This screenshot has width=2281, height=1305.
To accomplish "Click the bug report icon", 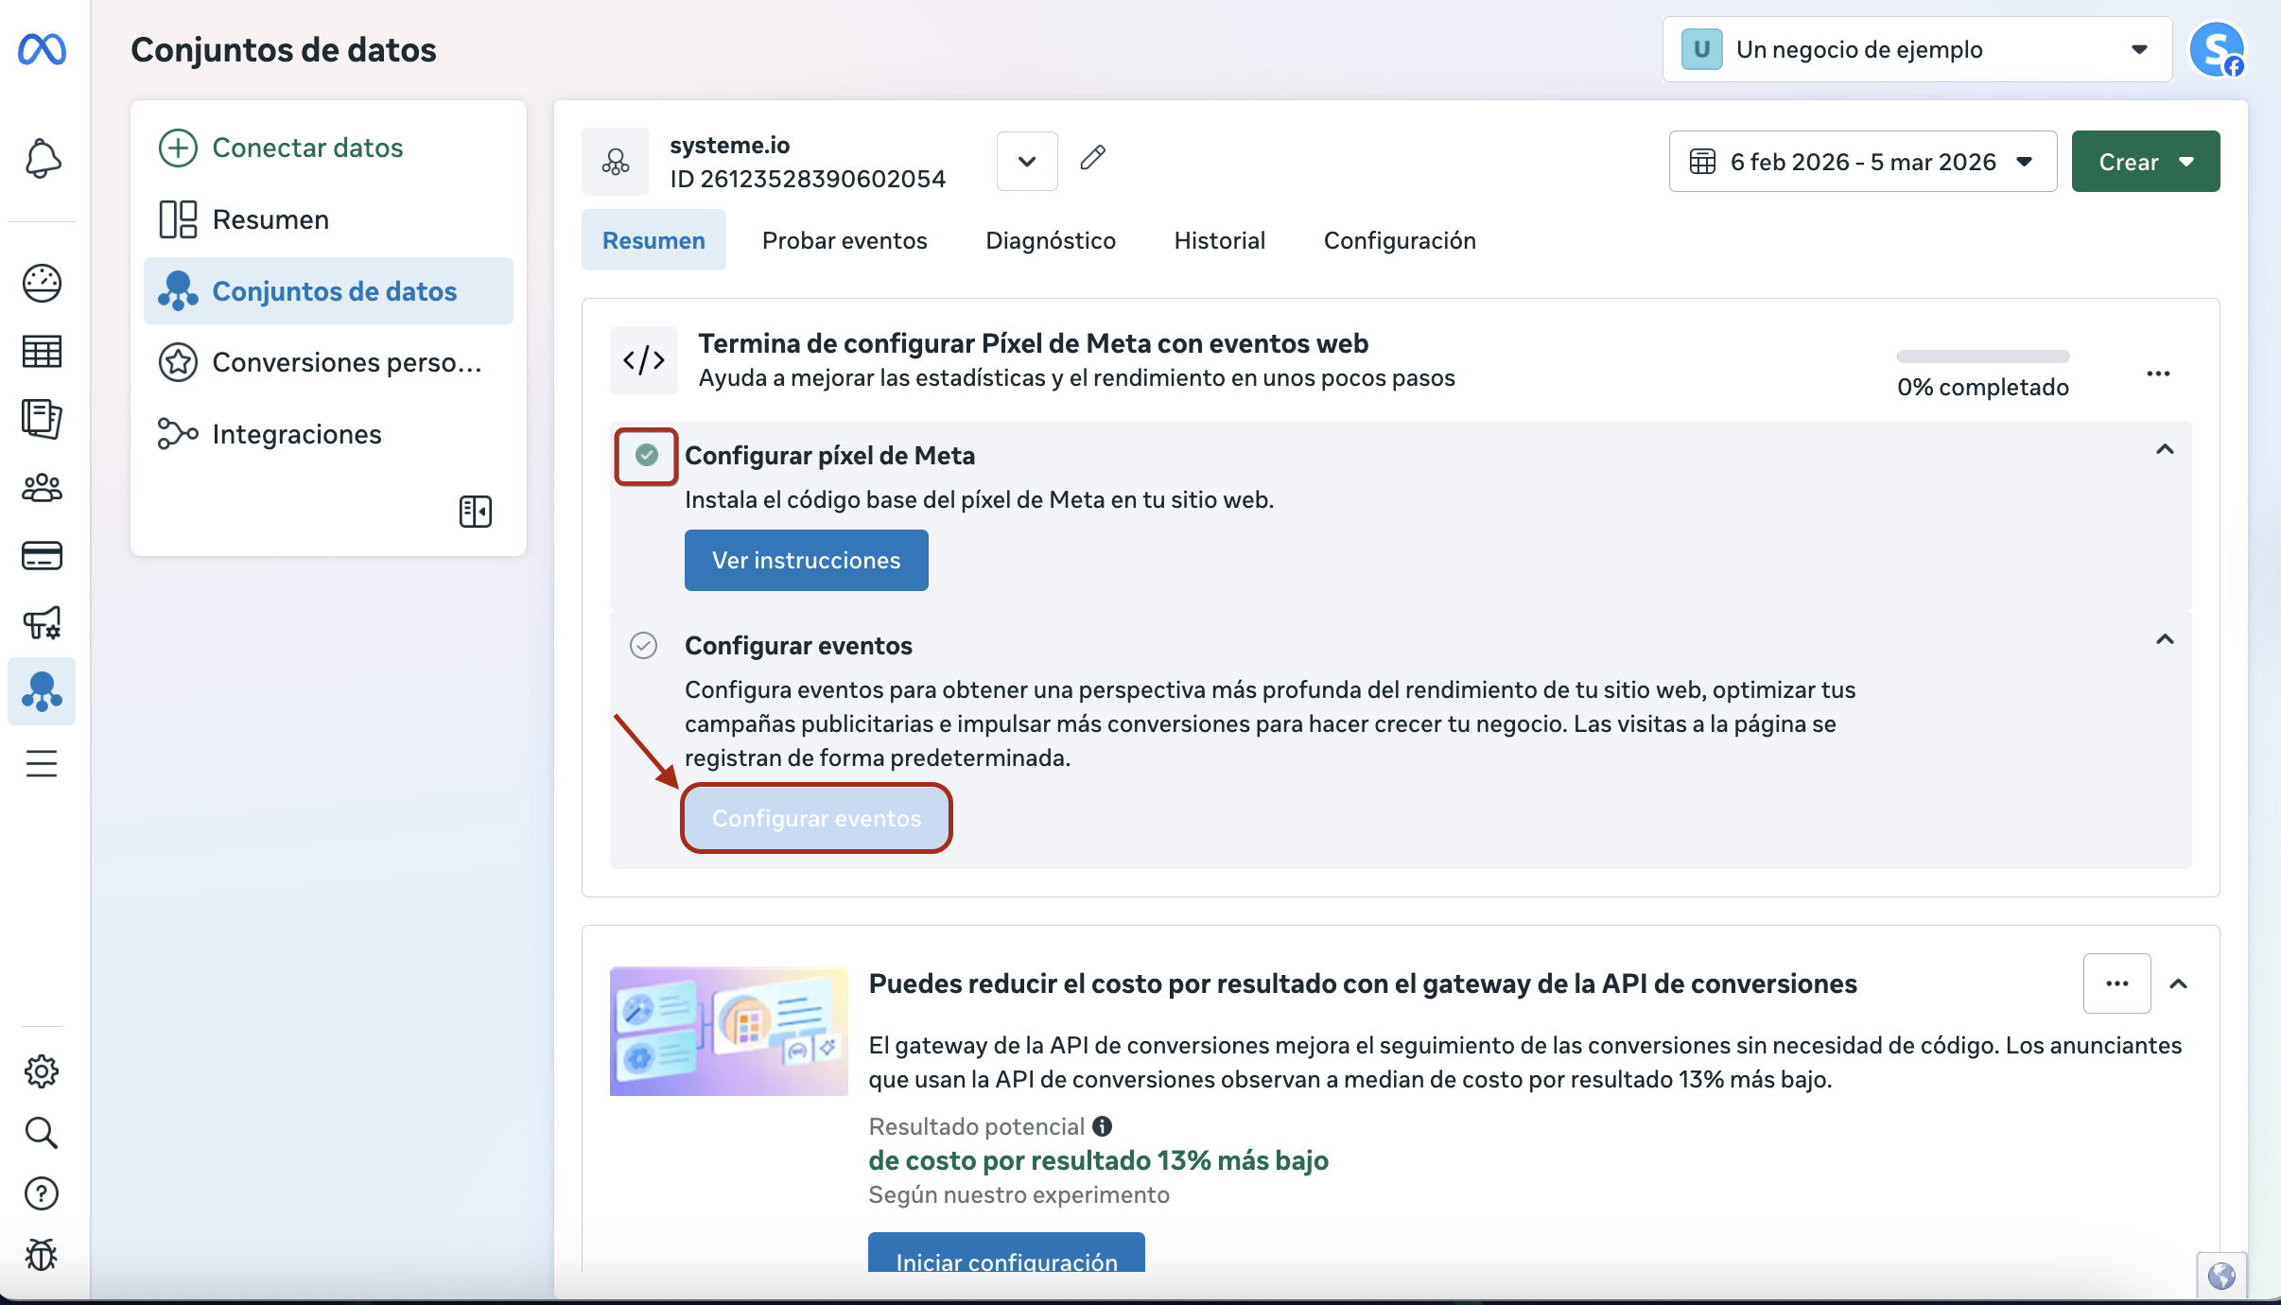I will pyautogui.click(x=42, y=1255).
